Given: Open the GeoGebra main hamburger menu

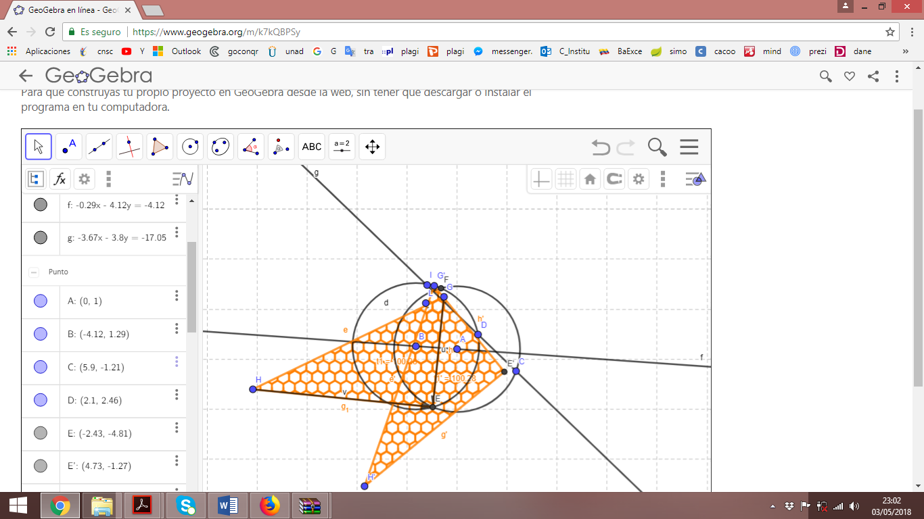Looking at the screenshot, I should [689, 147].
